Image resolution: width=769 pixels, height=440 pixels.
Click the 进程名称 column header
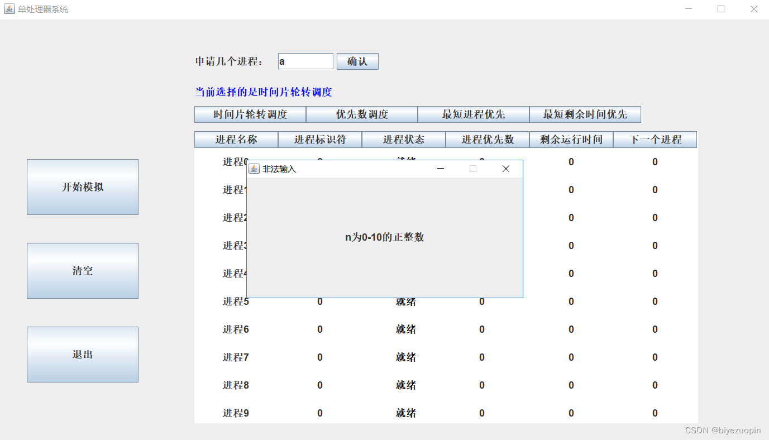point(236,140)
